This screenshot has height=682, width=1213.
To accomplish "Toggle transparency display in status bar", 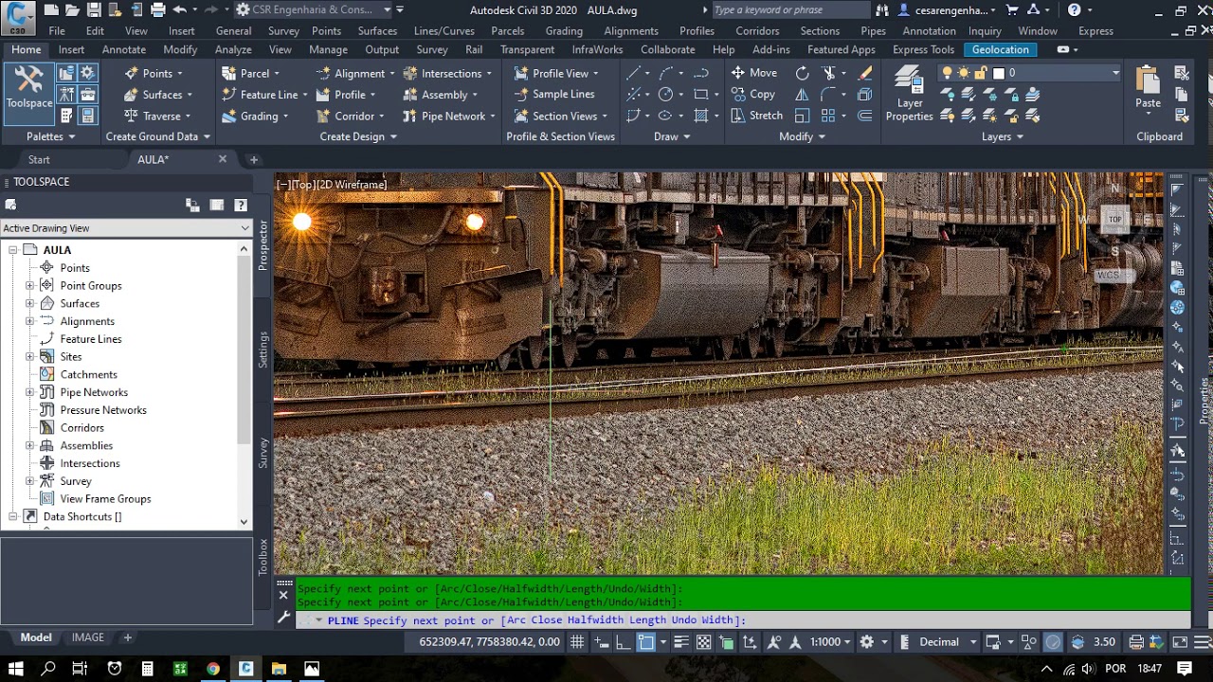I will (x=704, y=641).
